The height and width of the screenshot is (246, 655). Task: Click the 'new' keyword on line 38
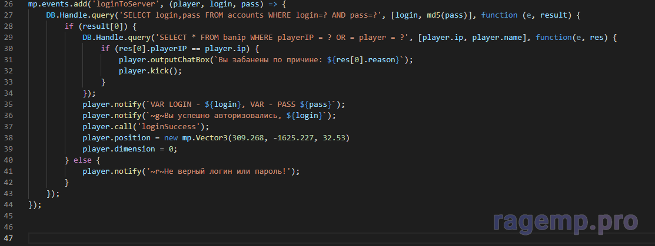[x=171, y=138]
